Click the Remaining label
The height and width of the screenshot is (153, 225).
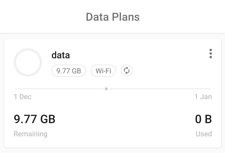(30, 134)
